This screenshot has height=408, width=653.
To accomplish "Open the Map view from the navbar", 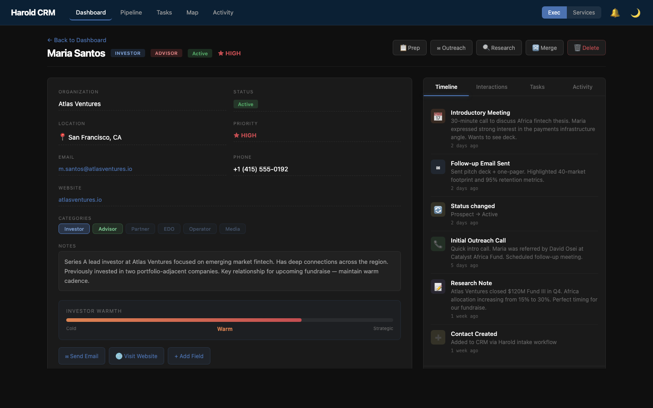I will coord(192,13).
